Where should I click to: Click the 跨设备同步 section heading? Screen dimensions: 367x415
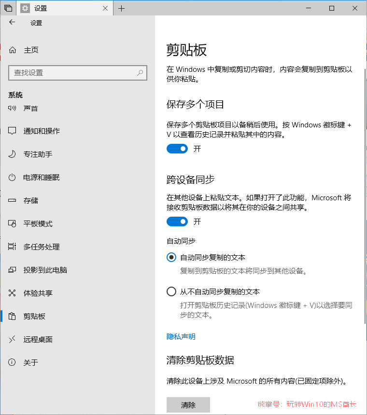(x=190, y=180)
